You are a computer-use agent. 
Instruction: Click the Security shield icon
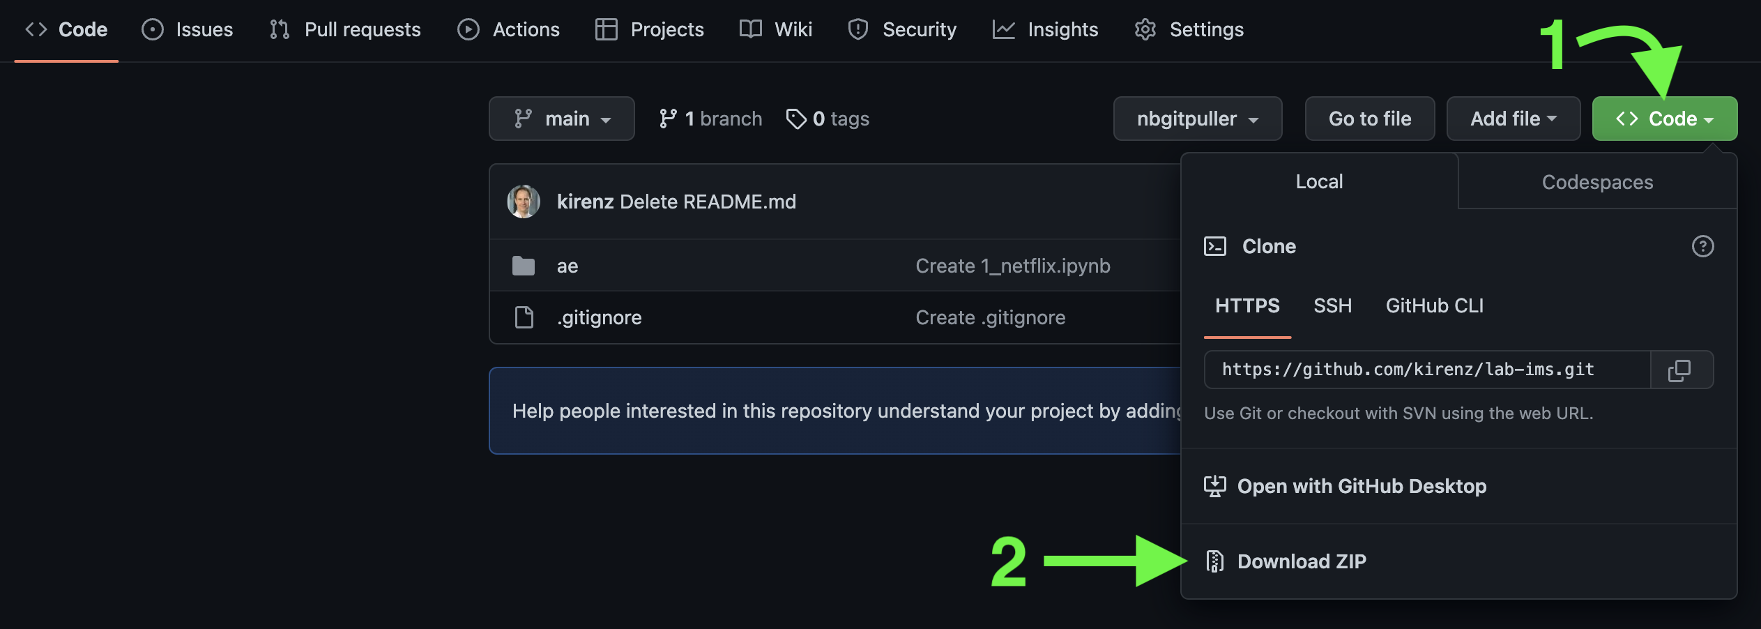(x=857, y=29)
